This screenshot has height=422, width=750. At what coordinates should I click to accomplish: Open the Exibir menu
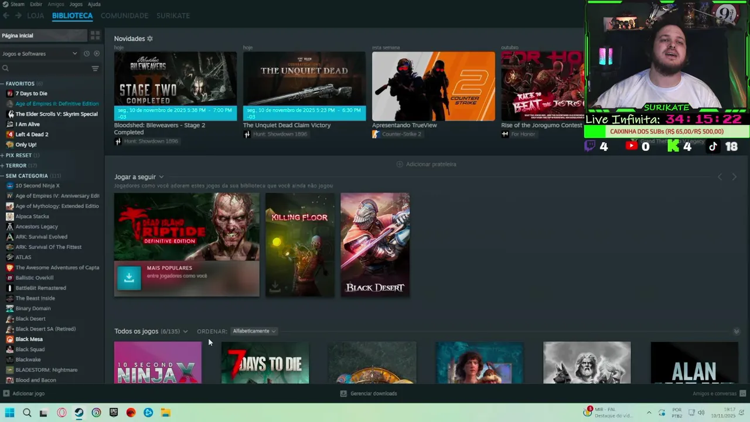pyautogui.click(x=36, y=4)
